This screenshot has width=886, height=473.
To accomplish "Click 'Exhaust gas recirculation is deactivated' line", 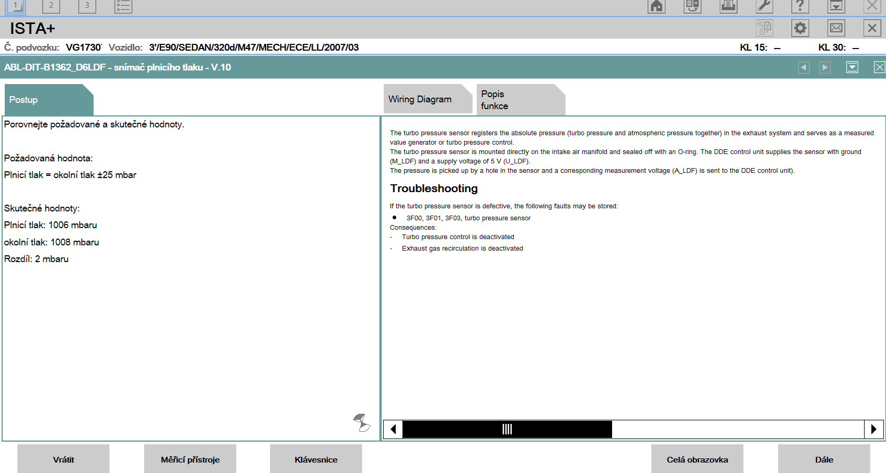I will 463,249.
